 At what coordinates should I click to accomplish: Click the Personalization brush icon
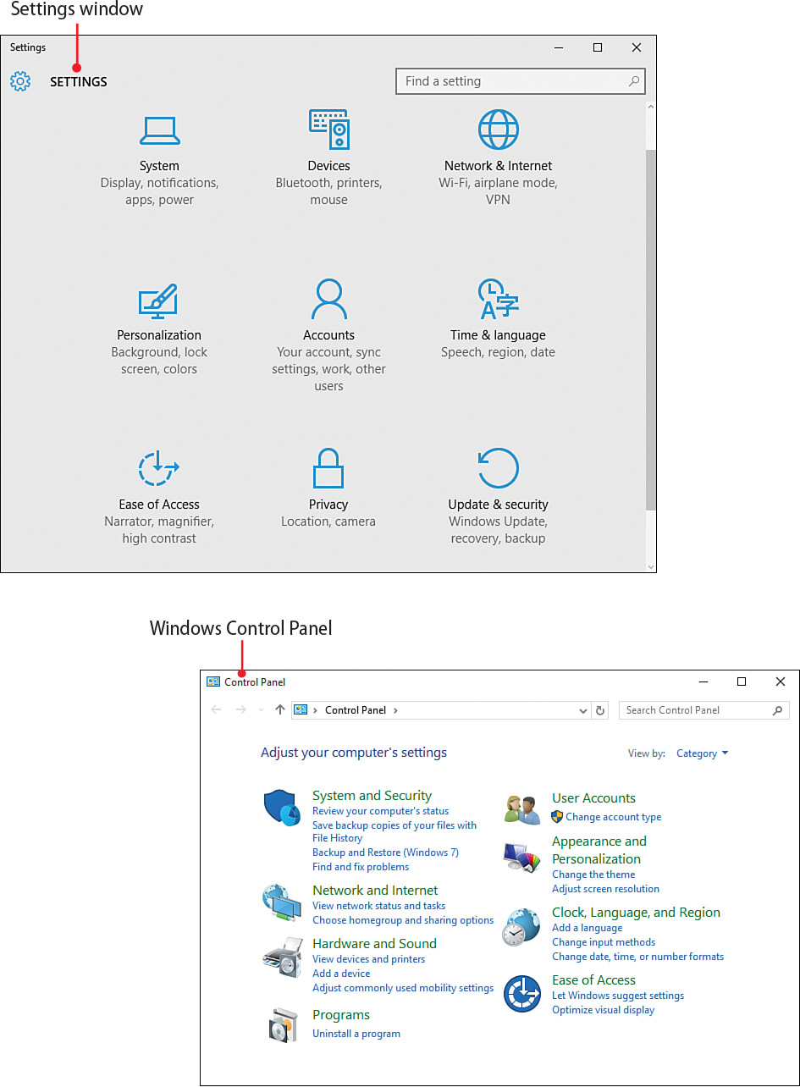coord(159,299)
